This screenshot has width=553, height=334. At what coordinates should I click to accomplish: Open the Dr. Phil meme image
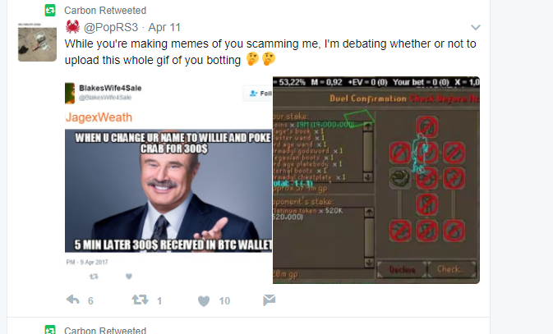168,190
